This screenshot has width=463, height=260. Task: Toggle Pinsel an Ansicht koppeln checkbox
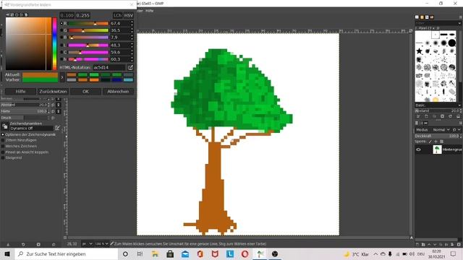[3, 152]
